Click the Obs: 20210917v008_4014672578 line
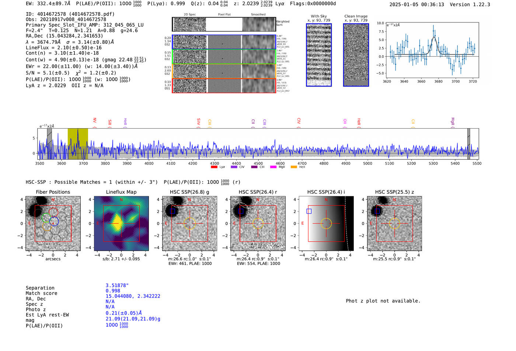This screenshot has height=351, width=516. click(66, 20)
